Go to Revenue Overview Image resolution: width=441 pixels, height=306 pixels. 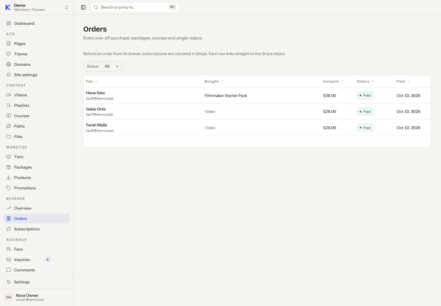37,208
